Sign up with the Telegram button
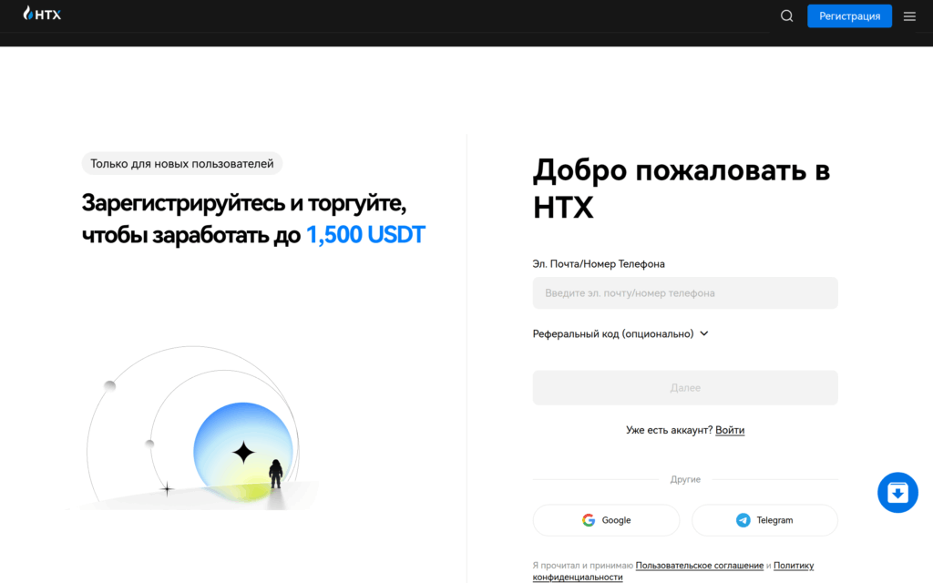Image resolution: width=933 pixels, height=583 pixels. (x=764, y=520)
